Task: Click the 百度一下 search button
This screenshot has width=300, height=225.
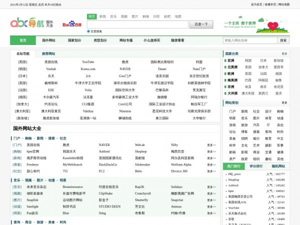Action: click(x=201, y=24)
